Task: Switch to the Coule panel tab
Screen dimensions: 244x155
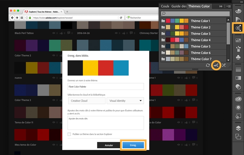Action: click(x=165, y=6)
